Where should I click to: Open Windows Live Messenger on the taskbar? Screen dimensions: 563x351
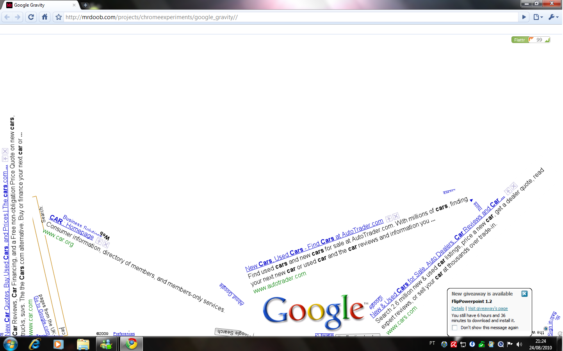tap(107, 344)
